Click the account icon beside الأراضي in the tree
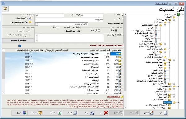Image resolution: width=186 pixels, height=119 pixels. 156,28
